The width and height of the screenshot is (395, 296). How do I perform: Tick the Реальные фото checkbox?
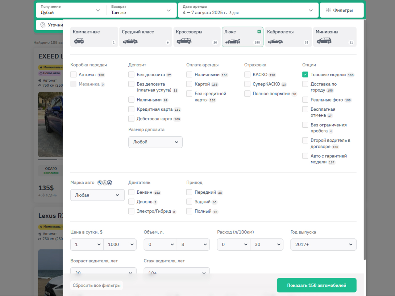305,100
